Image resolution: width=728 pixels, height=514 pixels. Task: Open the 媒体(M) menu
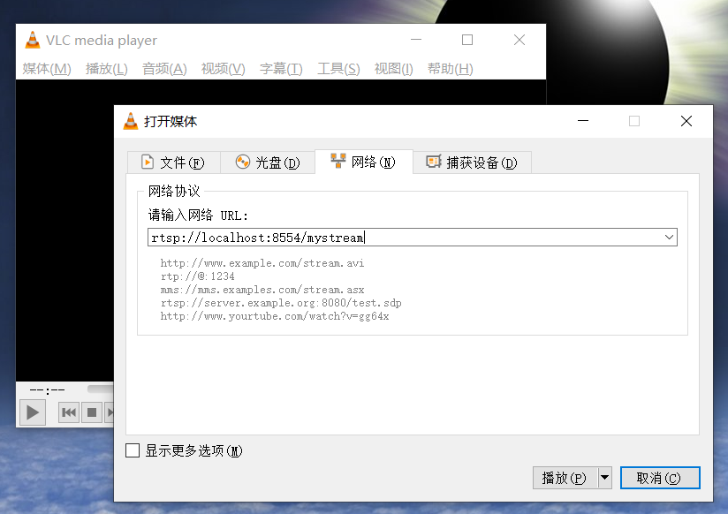[x=47, y=69]
